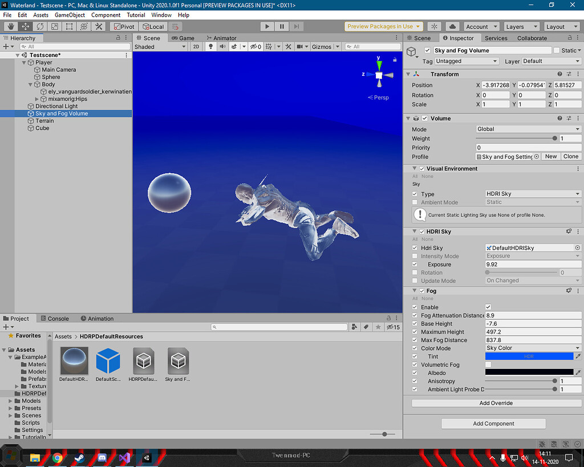Open the Fog Color Mode dropdown

pos(533,348)
